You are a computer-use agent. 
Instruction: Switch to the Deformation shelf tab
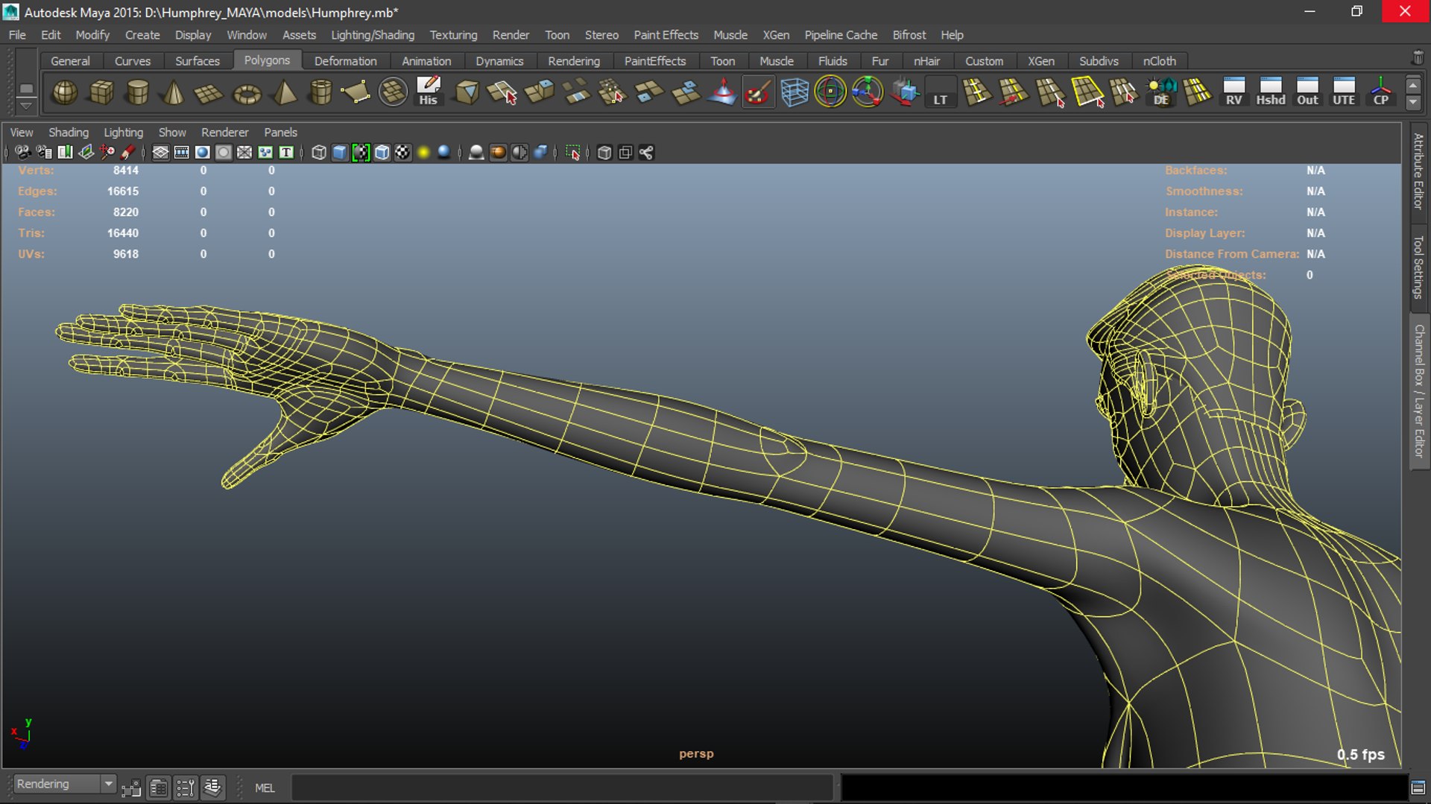click(x=345, y=61)
